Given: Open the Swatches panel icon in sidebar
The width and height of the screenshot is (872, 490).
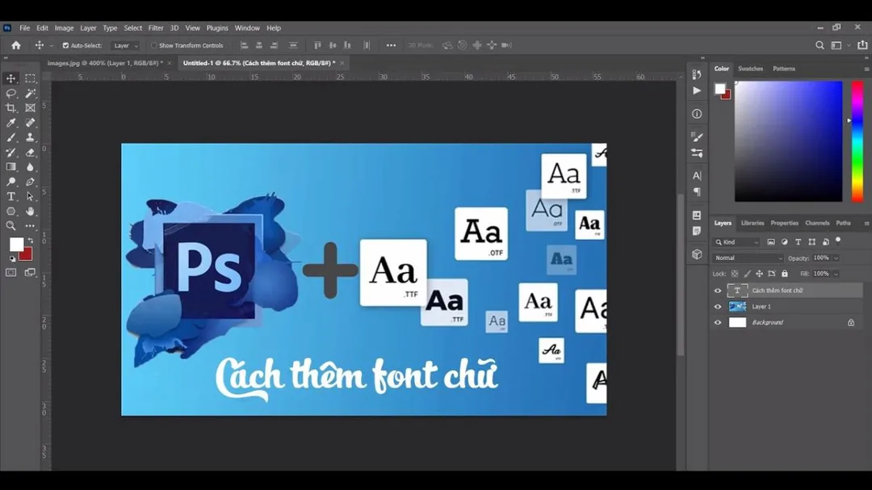Looking at the screenshot, I should pos(750,69).
